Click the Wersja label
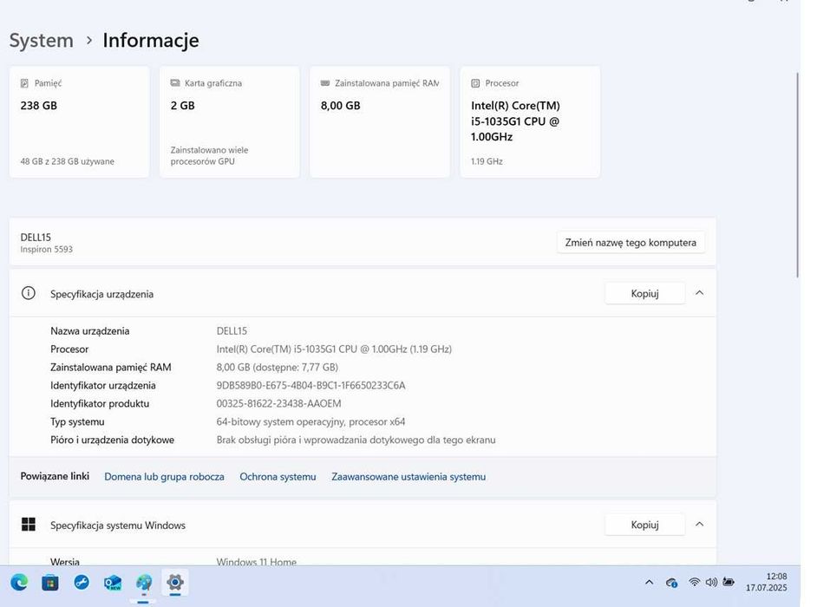 click(x=65, y=562)
